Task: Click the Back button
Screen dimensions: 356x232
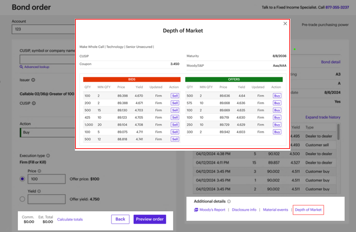Action: pyautogui.click(x=120, y=219)
